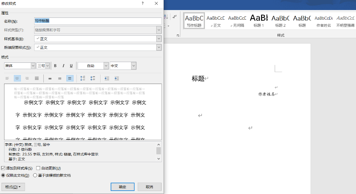Toggle Underline formatting in dialog
Screen dimensions: 356x194
tap(71, 66)
